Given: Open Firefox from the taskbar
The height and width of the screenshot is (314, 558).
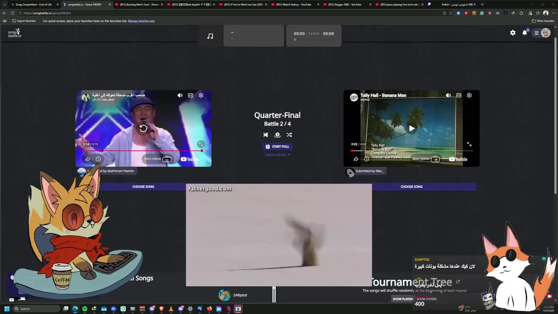Looking at the screenshot, I should click(x=209, y=309).
